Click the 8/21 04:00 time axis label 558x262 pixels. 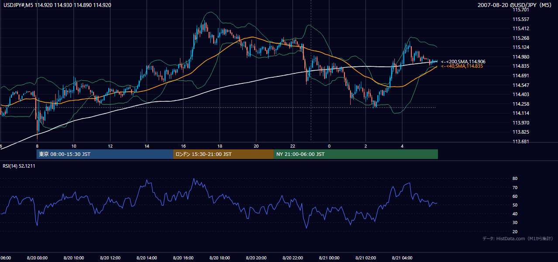click(402, 258)
